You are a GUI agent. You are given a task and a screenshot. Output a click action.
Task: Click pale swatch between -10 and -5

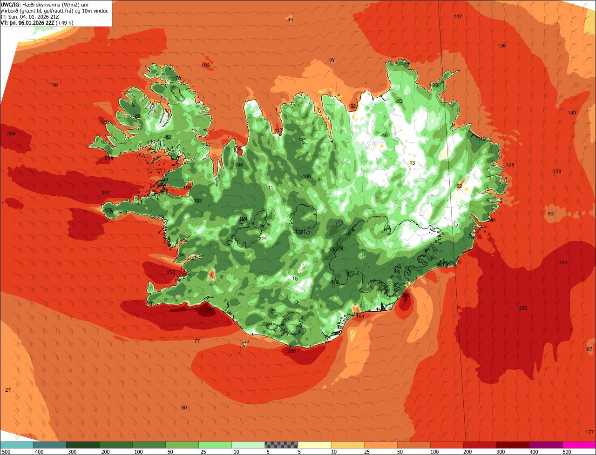click(x=248, y=445)
